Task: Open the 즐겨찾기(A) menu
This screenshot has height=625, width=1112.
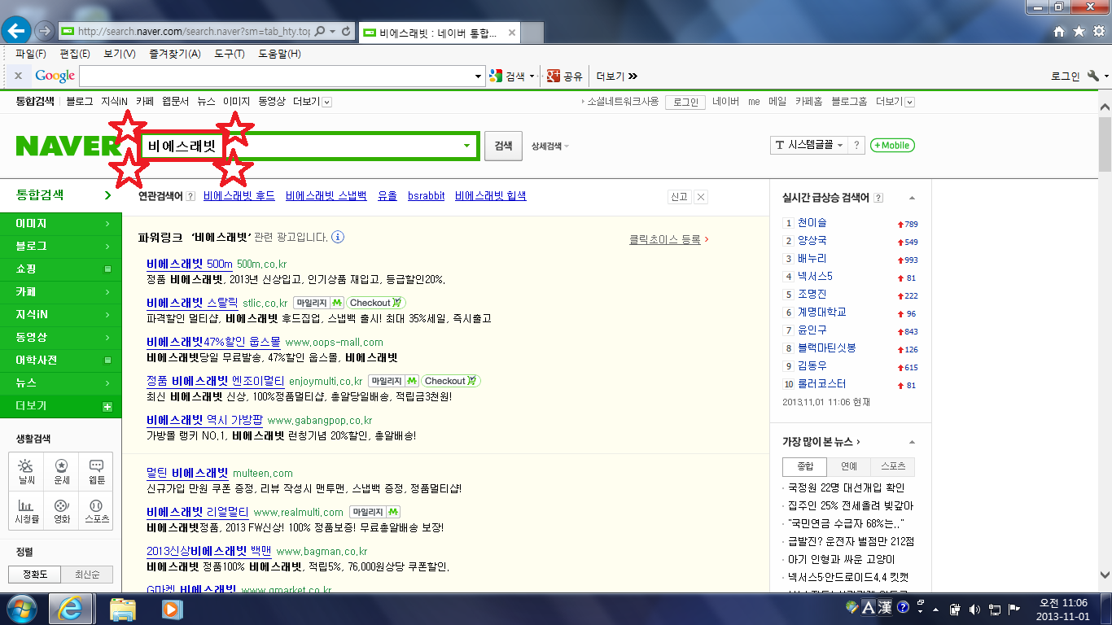Action: click(175, 54)
